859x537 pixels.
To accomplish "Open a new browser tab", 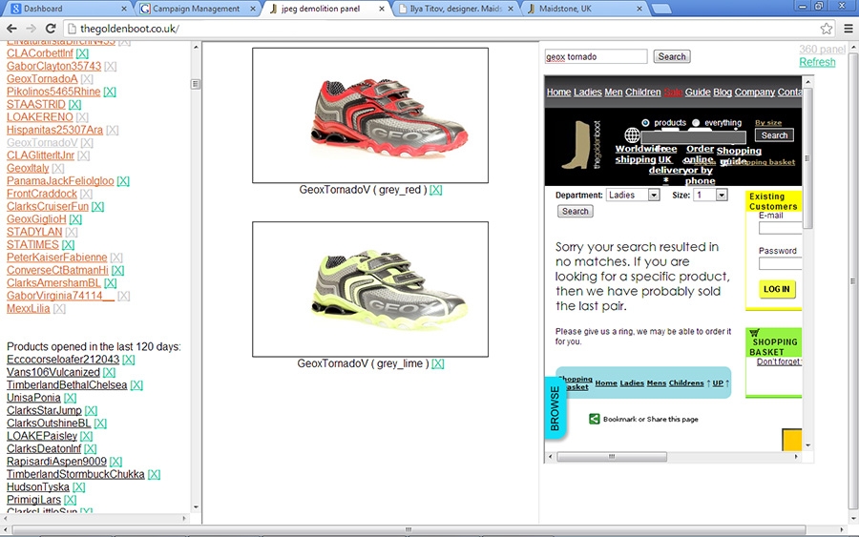I will 661,9.
